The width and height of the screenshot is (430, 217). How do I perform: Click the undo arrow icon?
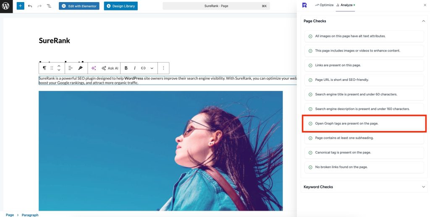(30, 6)
